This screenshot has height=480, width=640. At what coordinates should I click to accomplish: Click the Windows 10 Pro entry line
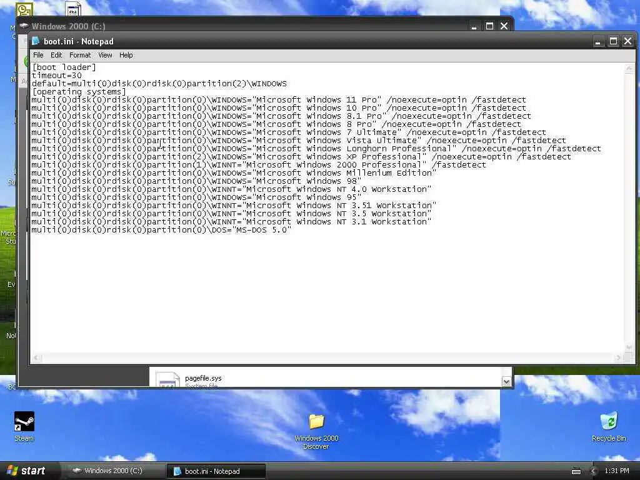pyautogui.click(x=279, y=108)
